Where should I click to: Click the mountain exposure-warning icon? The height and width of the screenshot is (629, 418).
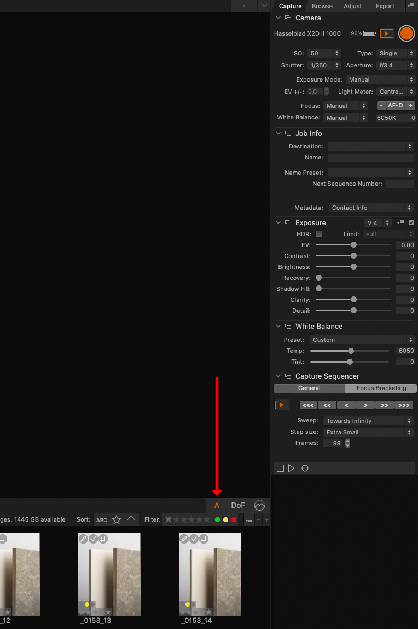259,505
